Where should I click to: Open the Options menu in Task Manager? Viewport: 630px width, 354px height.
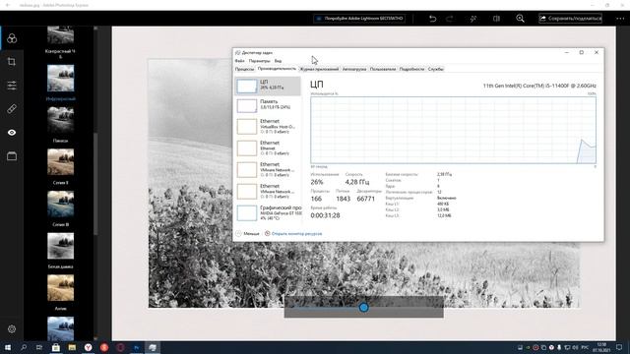[259, 61]
